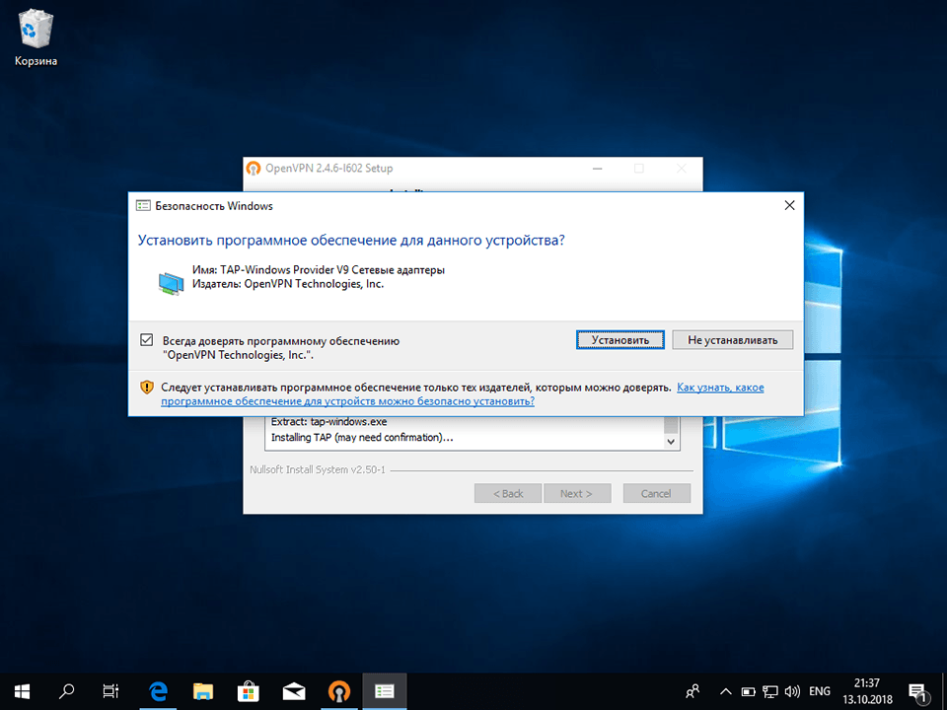The width and height of the screenshot is (947, 710).
Task: Switch to the Windows Security dialog taskbar item
Action: pyautogui.click(x=384, y=691)
